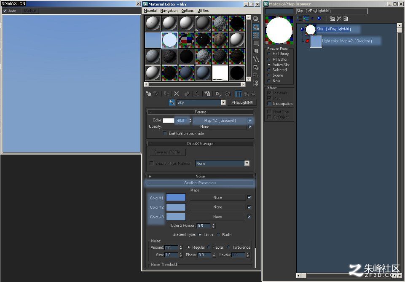Click the Sample UV Tiling icon
This screenshot has height=282, width=405.
tap(256, 43)
